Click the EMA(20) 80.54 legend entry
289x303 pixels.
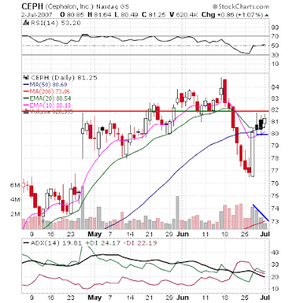pos(47,98)
